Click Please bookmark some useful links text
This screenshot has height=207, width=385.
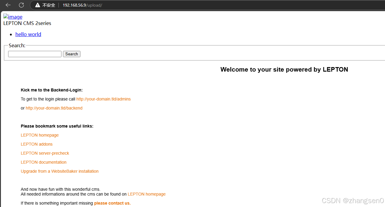tap(57, 126)
